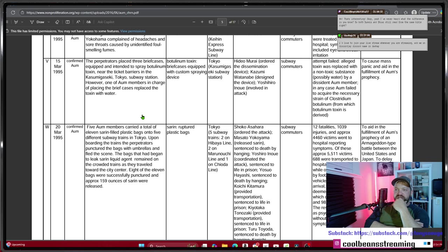Open View permissions link

(x=133, y=31)
